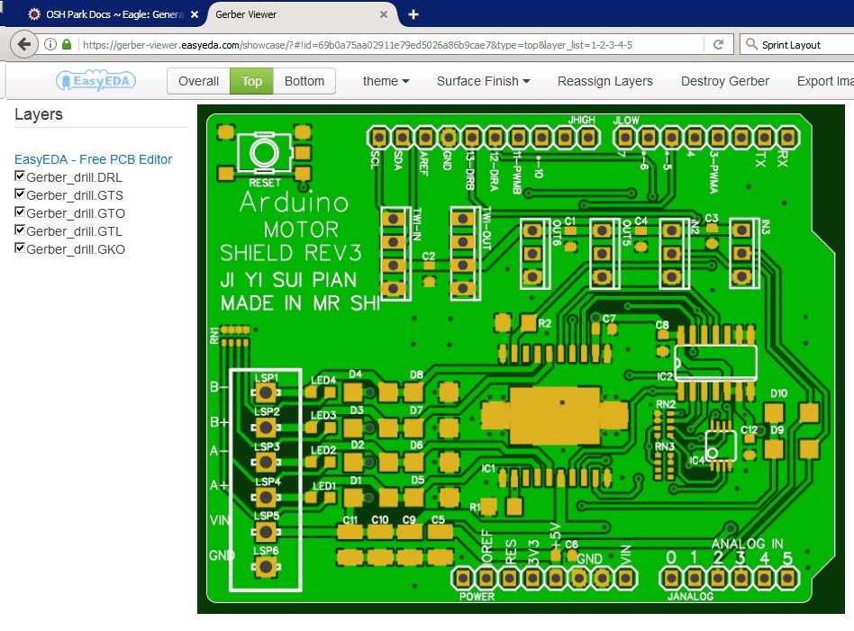Click the 'Gerber_drill.GTO' file name
Screen dimensions: 854x631
tap(76, 213)
